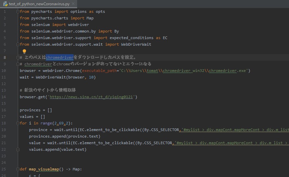Click 'provinces.append(province.text)' on line 20
Screen dimensions: 289x177
click(65, 136)
